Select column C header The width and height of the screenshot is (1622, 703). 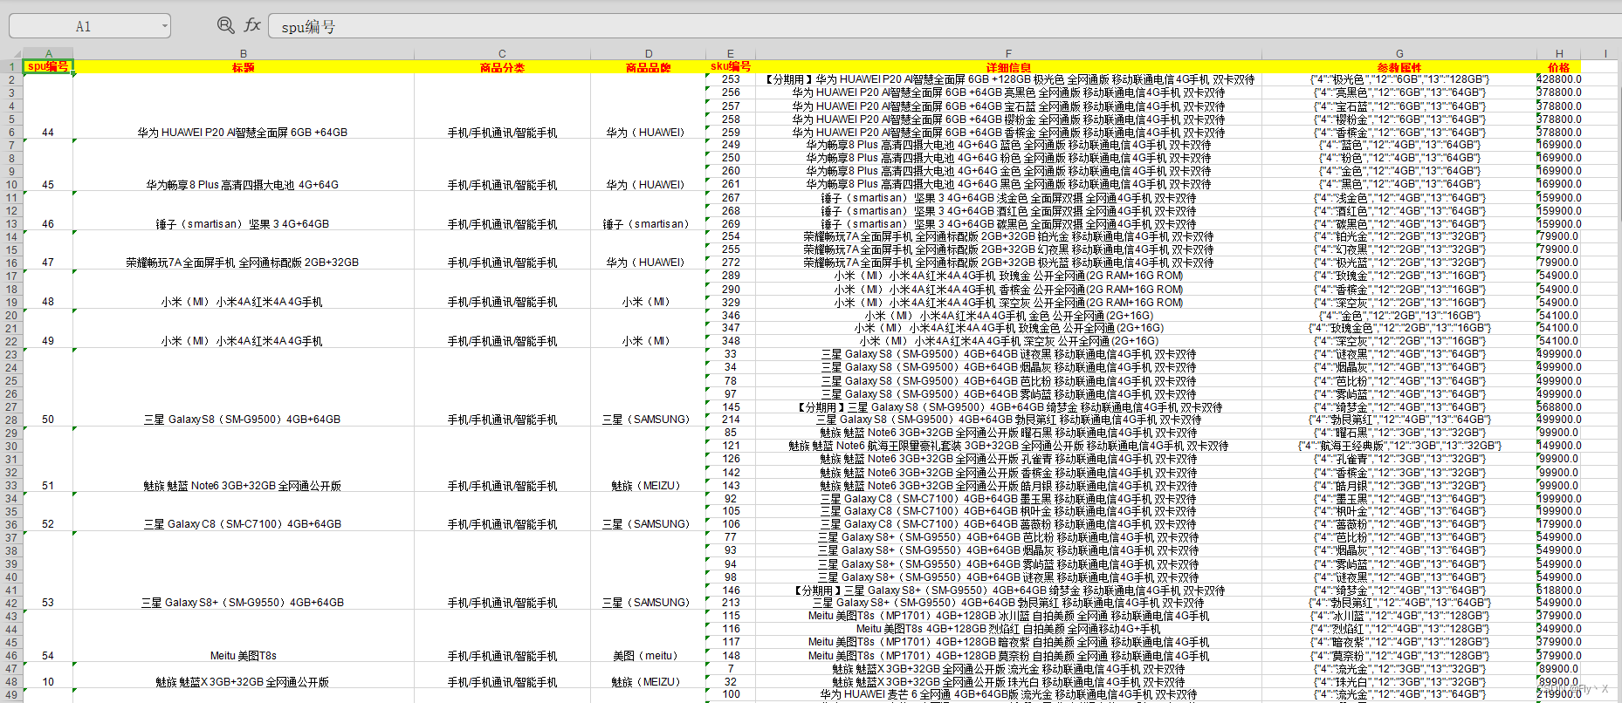pyautogui.click(x=502, y=53)
